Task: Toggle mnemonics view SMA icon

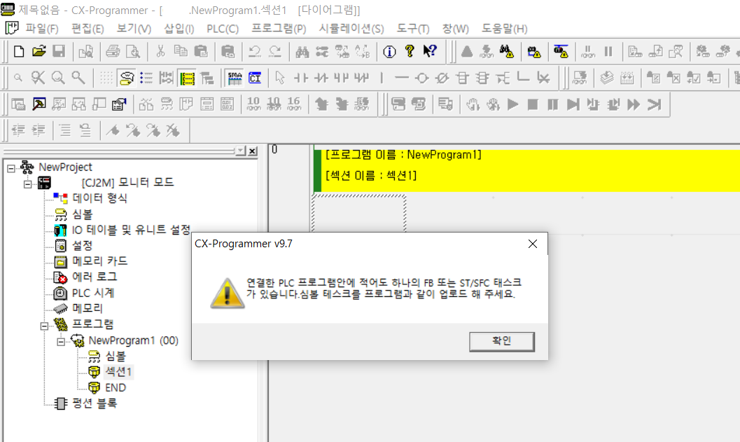Action: click(235, 78)
